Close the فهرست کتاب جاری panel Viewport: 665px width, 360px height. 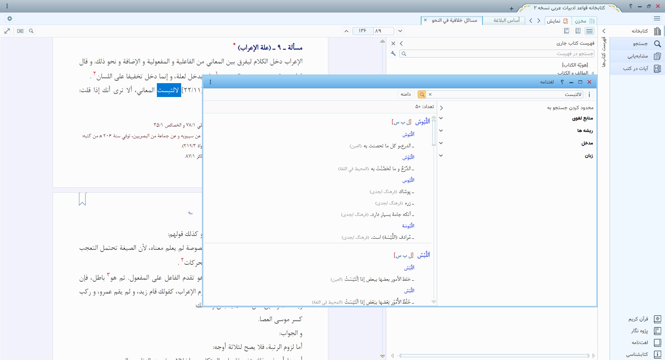click(x=393, y=44)
